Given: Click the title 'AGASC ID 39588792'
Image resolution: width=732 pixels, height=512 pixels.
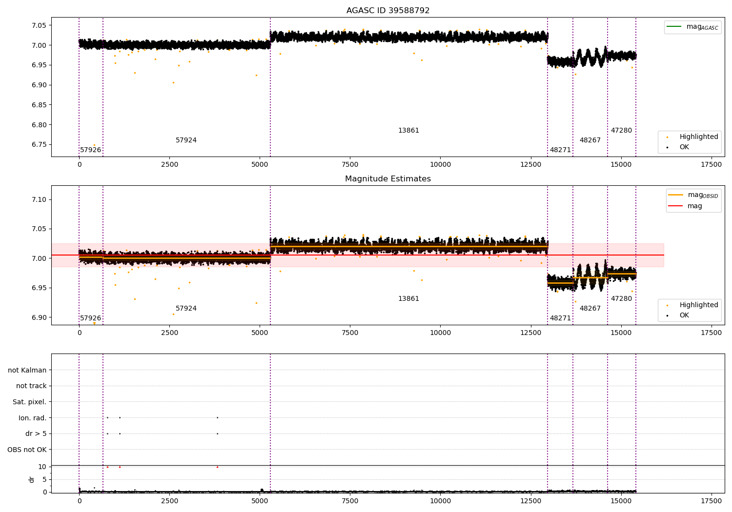Looking at the screenshot, I should (x=388, y=11).
